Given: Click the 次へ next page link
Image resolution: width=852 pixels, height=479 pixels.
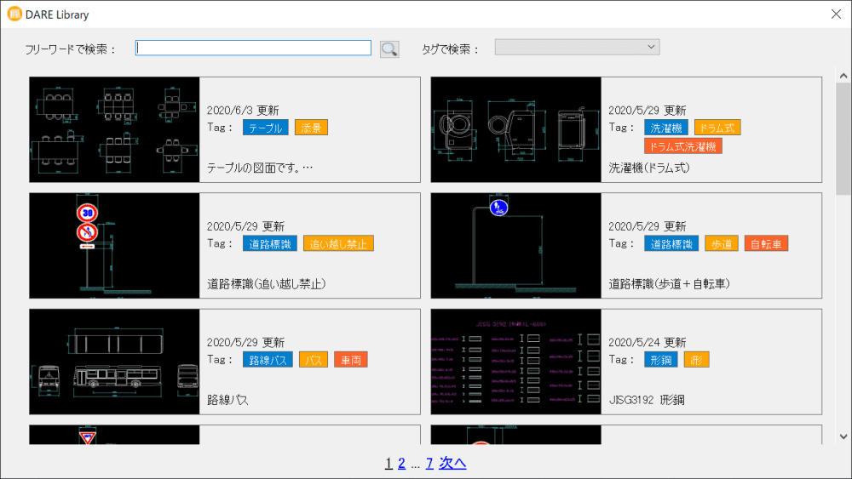Looking at the screenshot, I should click(452, 463).
